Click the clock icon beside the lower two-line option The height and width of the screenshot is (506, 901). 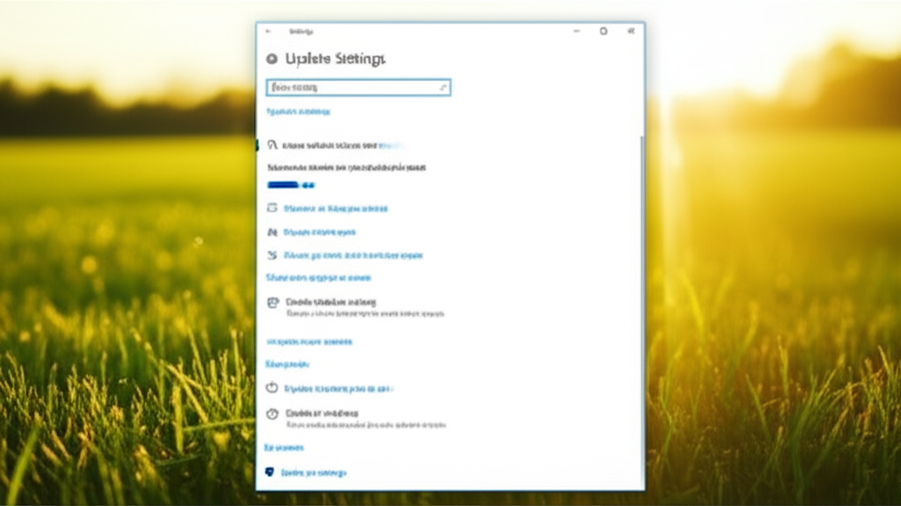tap(272, 413)
